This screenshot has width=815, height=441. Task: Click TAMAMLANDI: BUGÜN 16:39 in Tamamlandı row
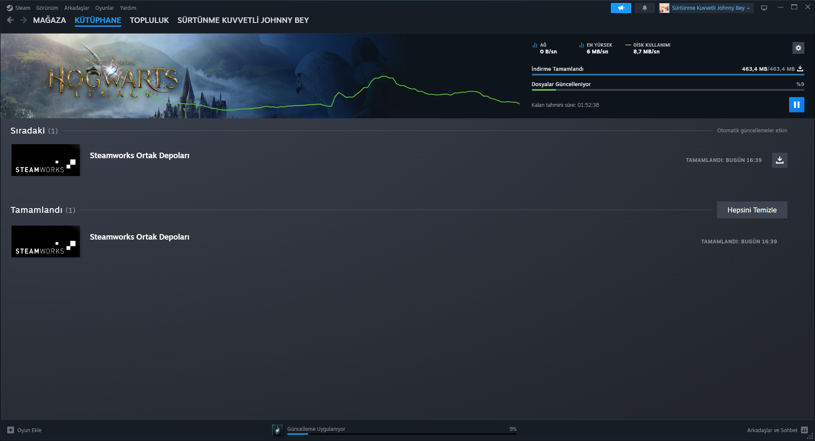739,242
